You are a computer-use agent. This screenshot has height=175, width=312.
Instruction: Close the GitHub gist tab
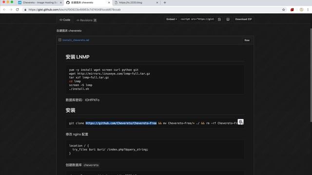tap(109, 2)
